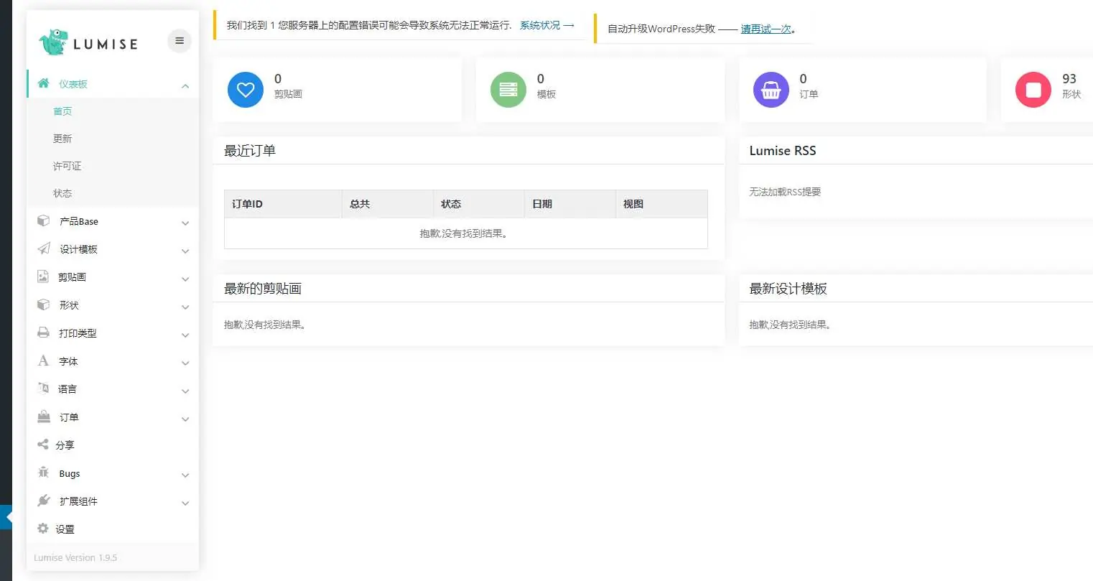Click the paper plane icon beside 设计模板

click(44, 248)
